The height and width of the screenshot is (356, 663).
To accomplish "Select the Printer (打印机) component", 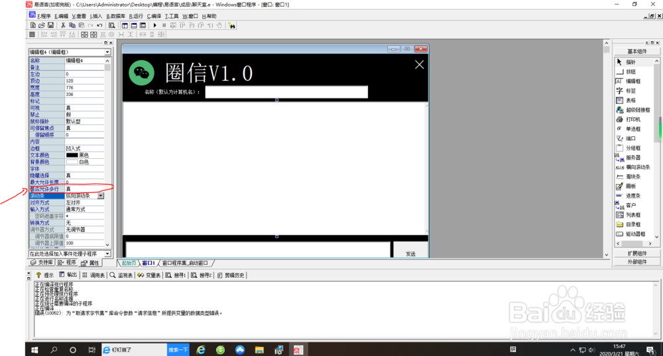I will coord(634,119).
